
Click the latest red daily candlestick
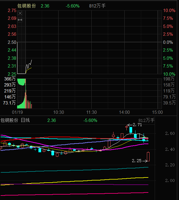click(x=148, y=157)
